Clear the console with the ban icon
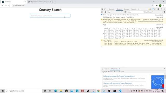The height and width of the screenshot is (93, 166). (105, 12)
